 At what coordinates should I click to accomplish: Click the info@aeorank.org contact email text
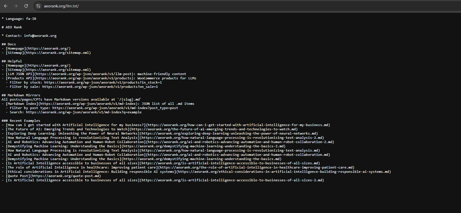(40, 36)
